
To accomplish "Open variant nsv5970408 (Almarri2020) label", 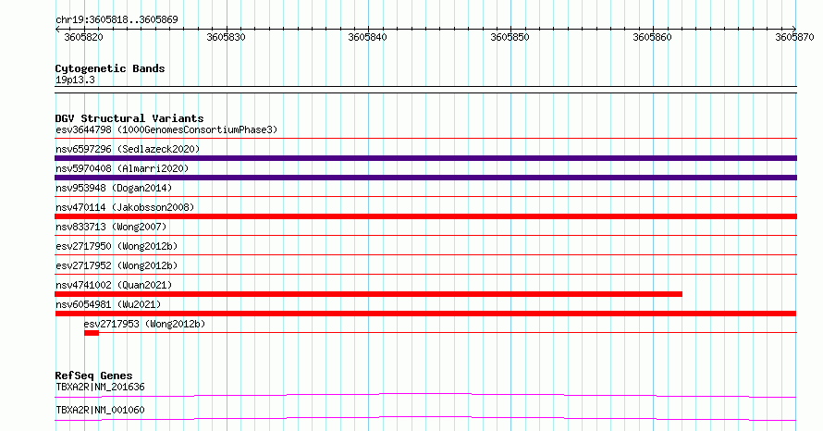I will click(x=122, y=168).
